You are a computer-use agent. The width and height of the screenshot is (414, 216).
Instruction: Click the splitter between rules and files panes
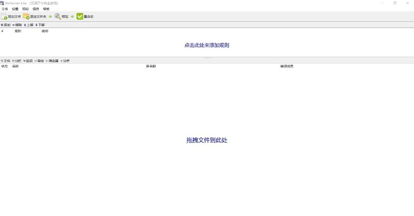[x=207, y=57]
